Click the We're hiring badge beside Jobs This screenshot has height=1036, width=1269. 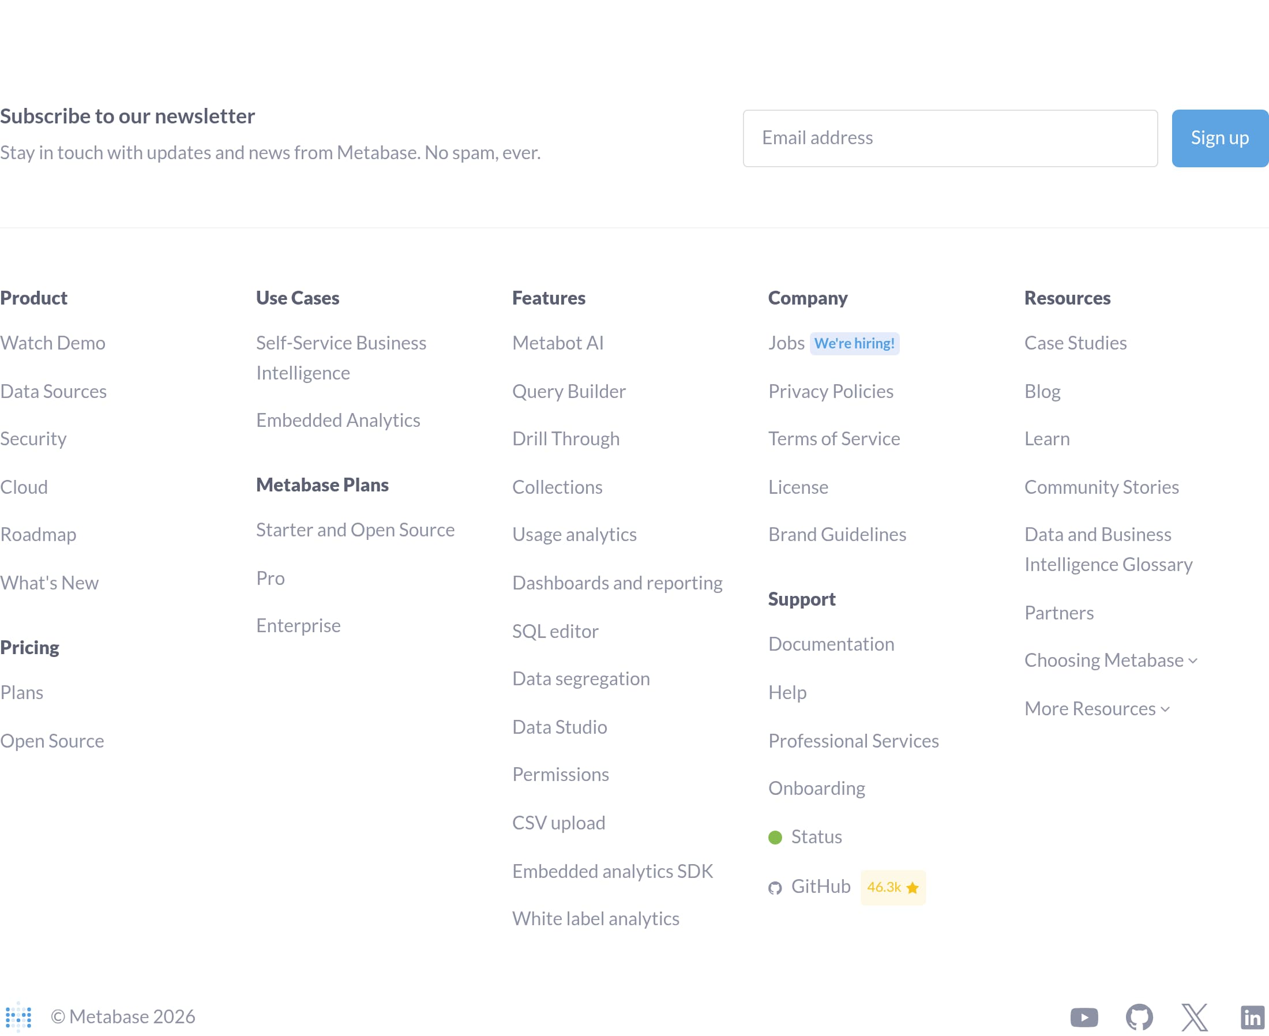coord(855,343)
